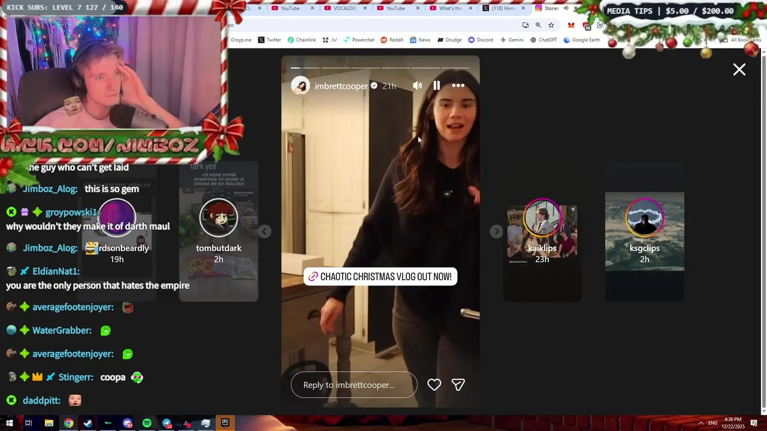This screenshot has height=431, width=767.
Task: Click the Chrome taskbar icon
Action: click(69, 423)
